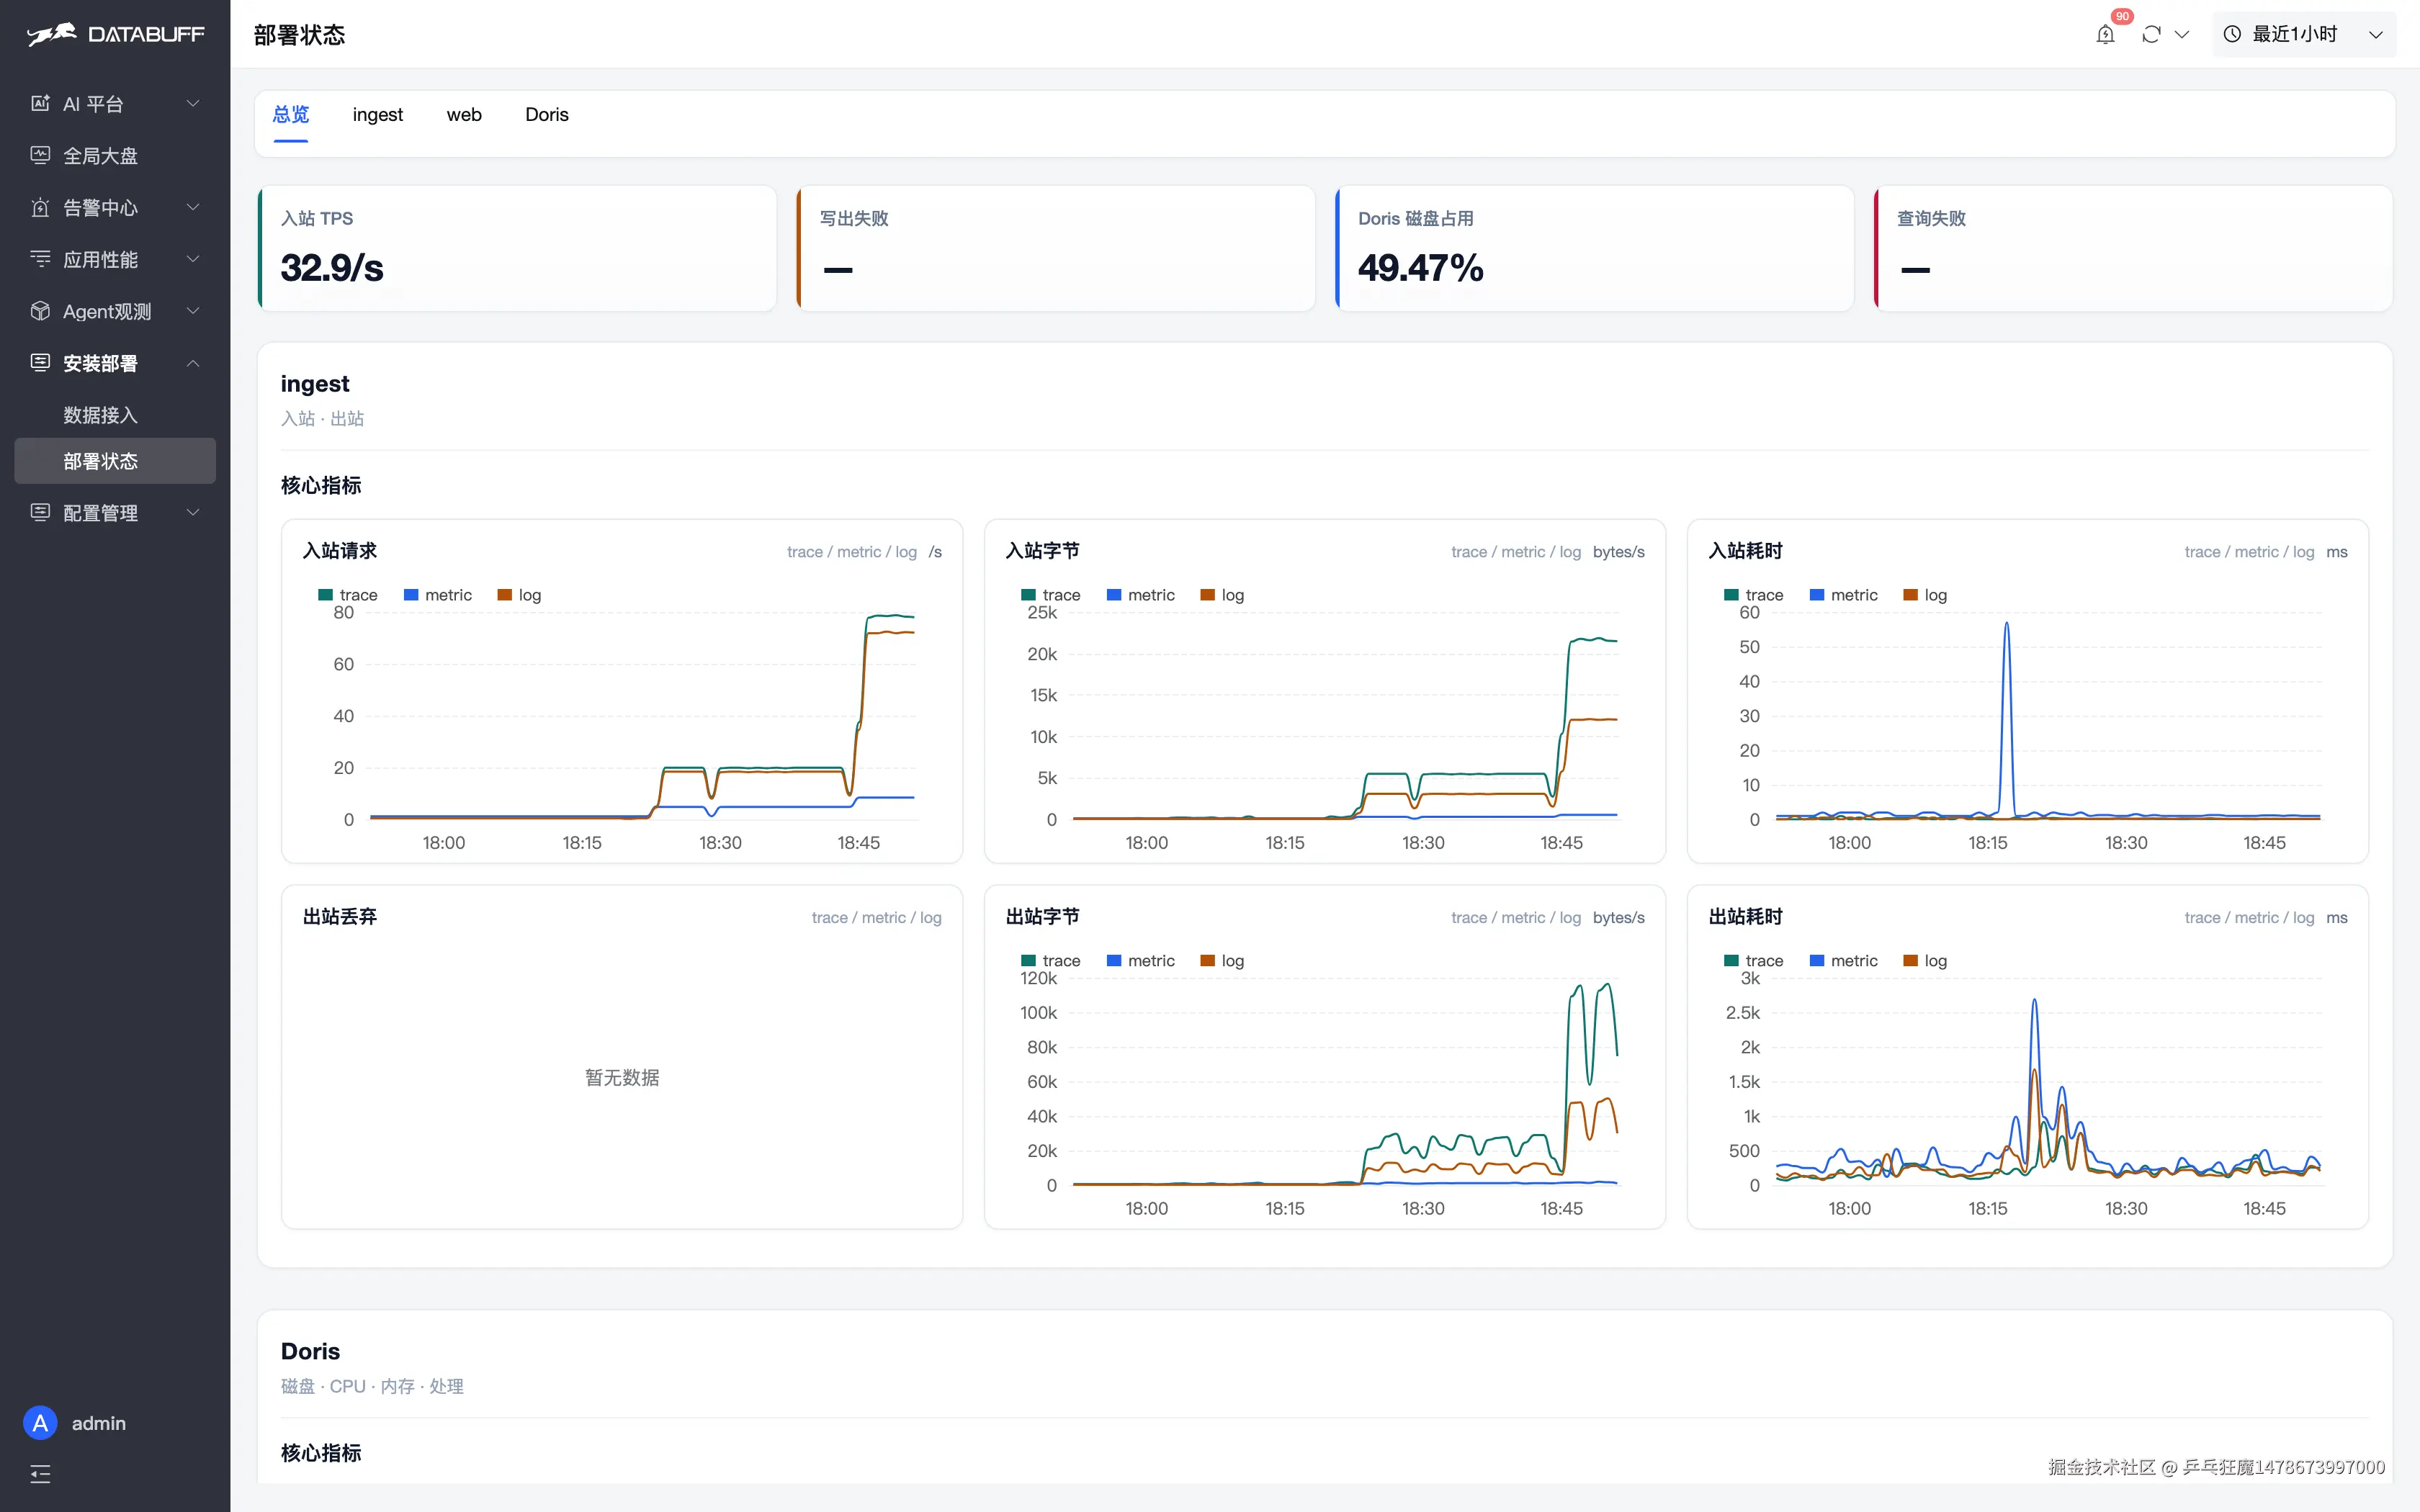Image resolution: width=2420 pixels, height=1512 pixels.
Task: Open the alert bell notifications icon
Action: (2105, 35)
